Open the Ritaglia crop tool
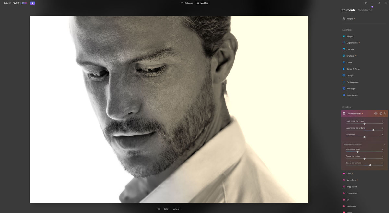Viewport: 389px width, 213px height. (x=349, y=19)
